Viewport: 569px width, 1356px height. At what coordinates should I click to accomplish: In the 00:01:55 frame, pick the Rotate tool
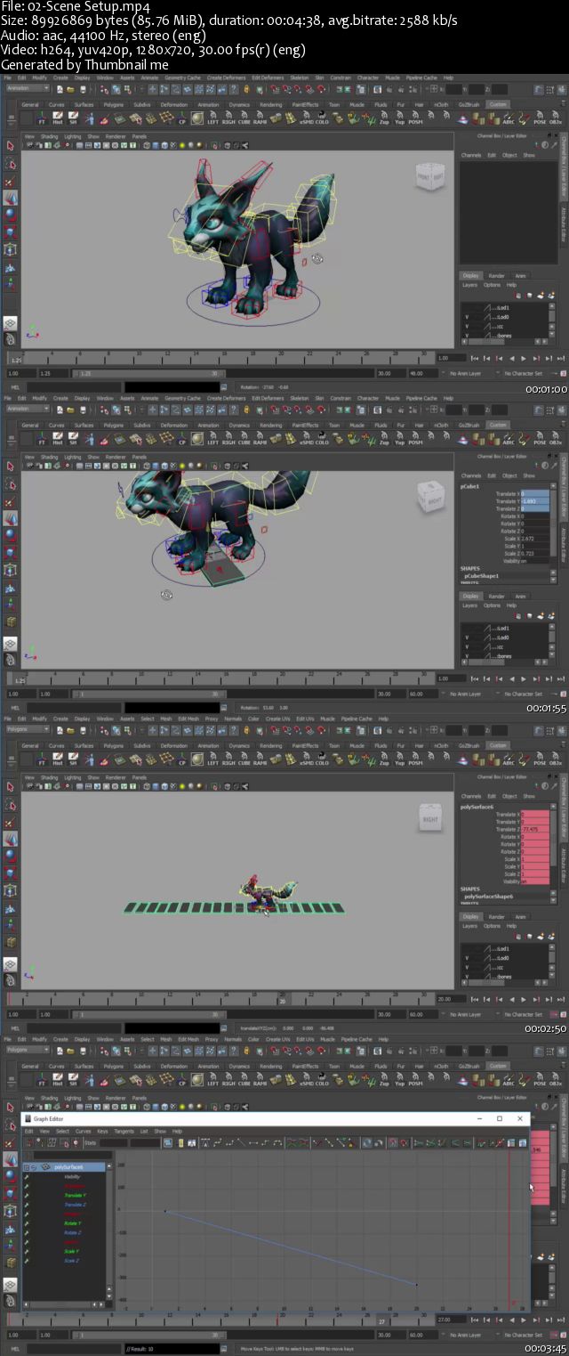[11, 535]
